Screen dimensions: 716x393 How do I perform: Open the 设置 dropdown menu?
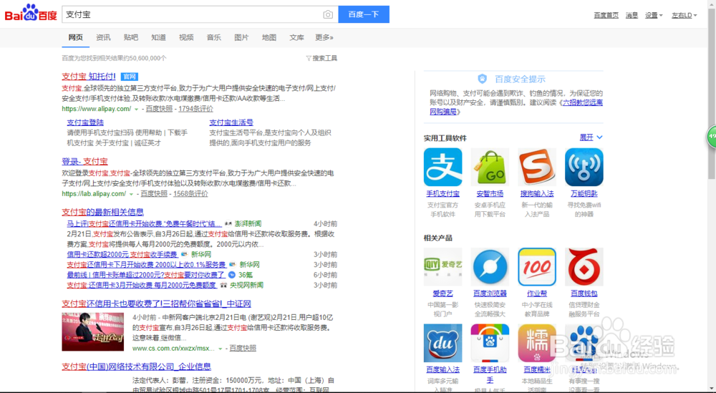click(654, 15)
